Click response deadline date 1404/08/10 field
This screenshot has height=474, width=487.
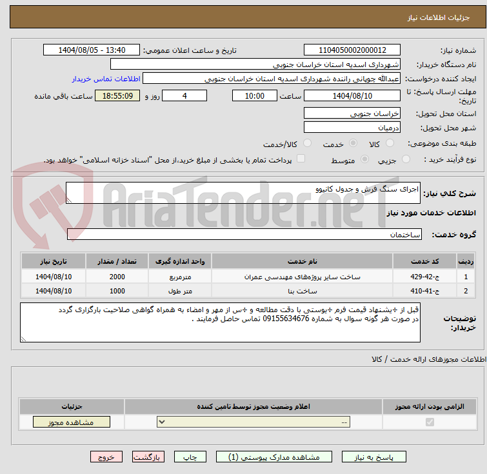(352, 95)
